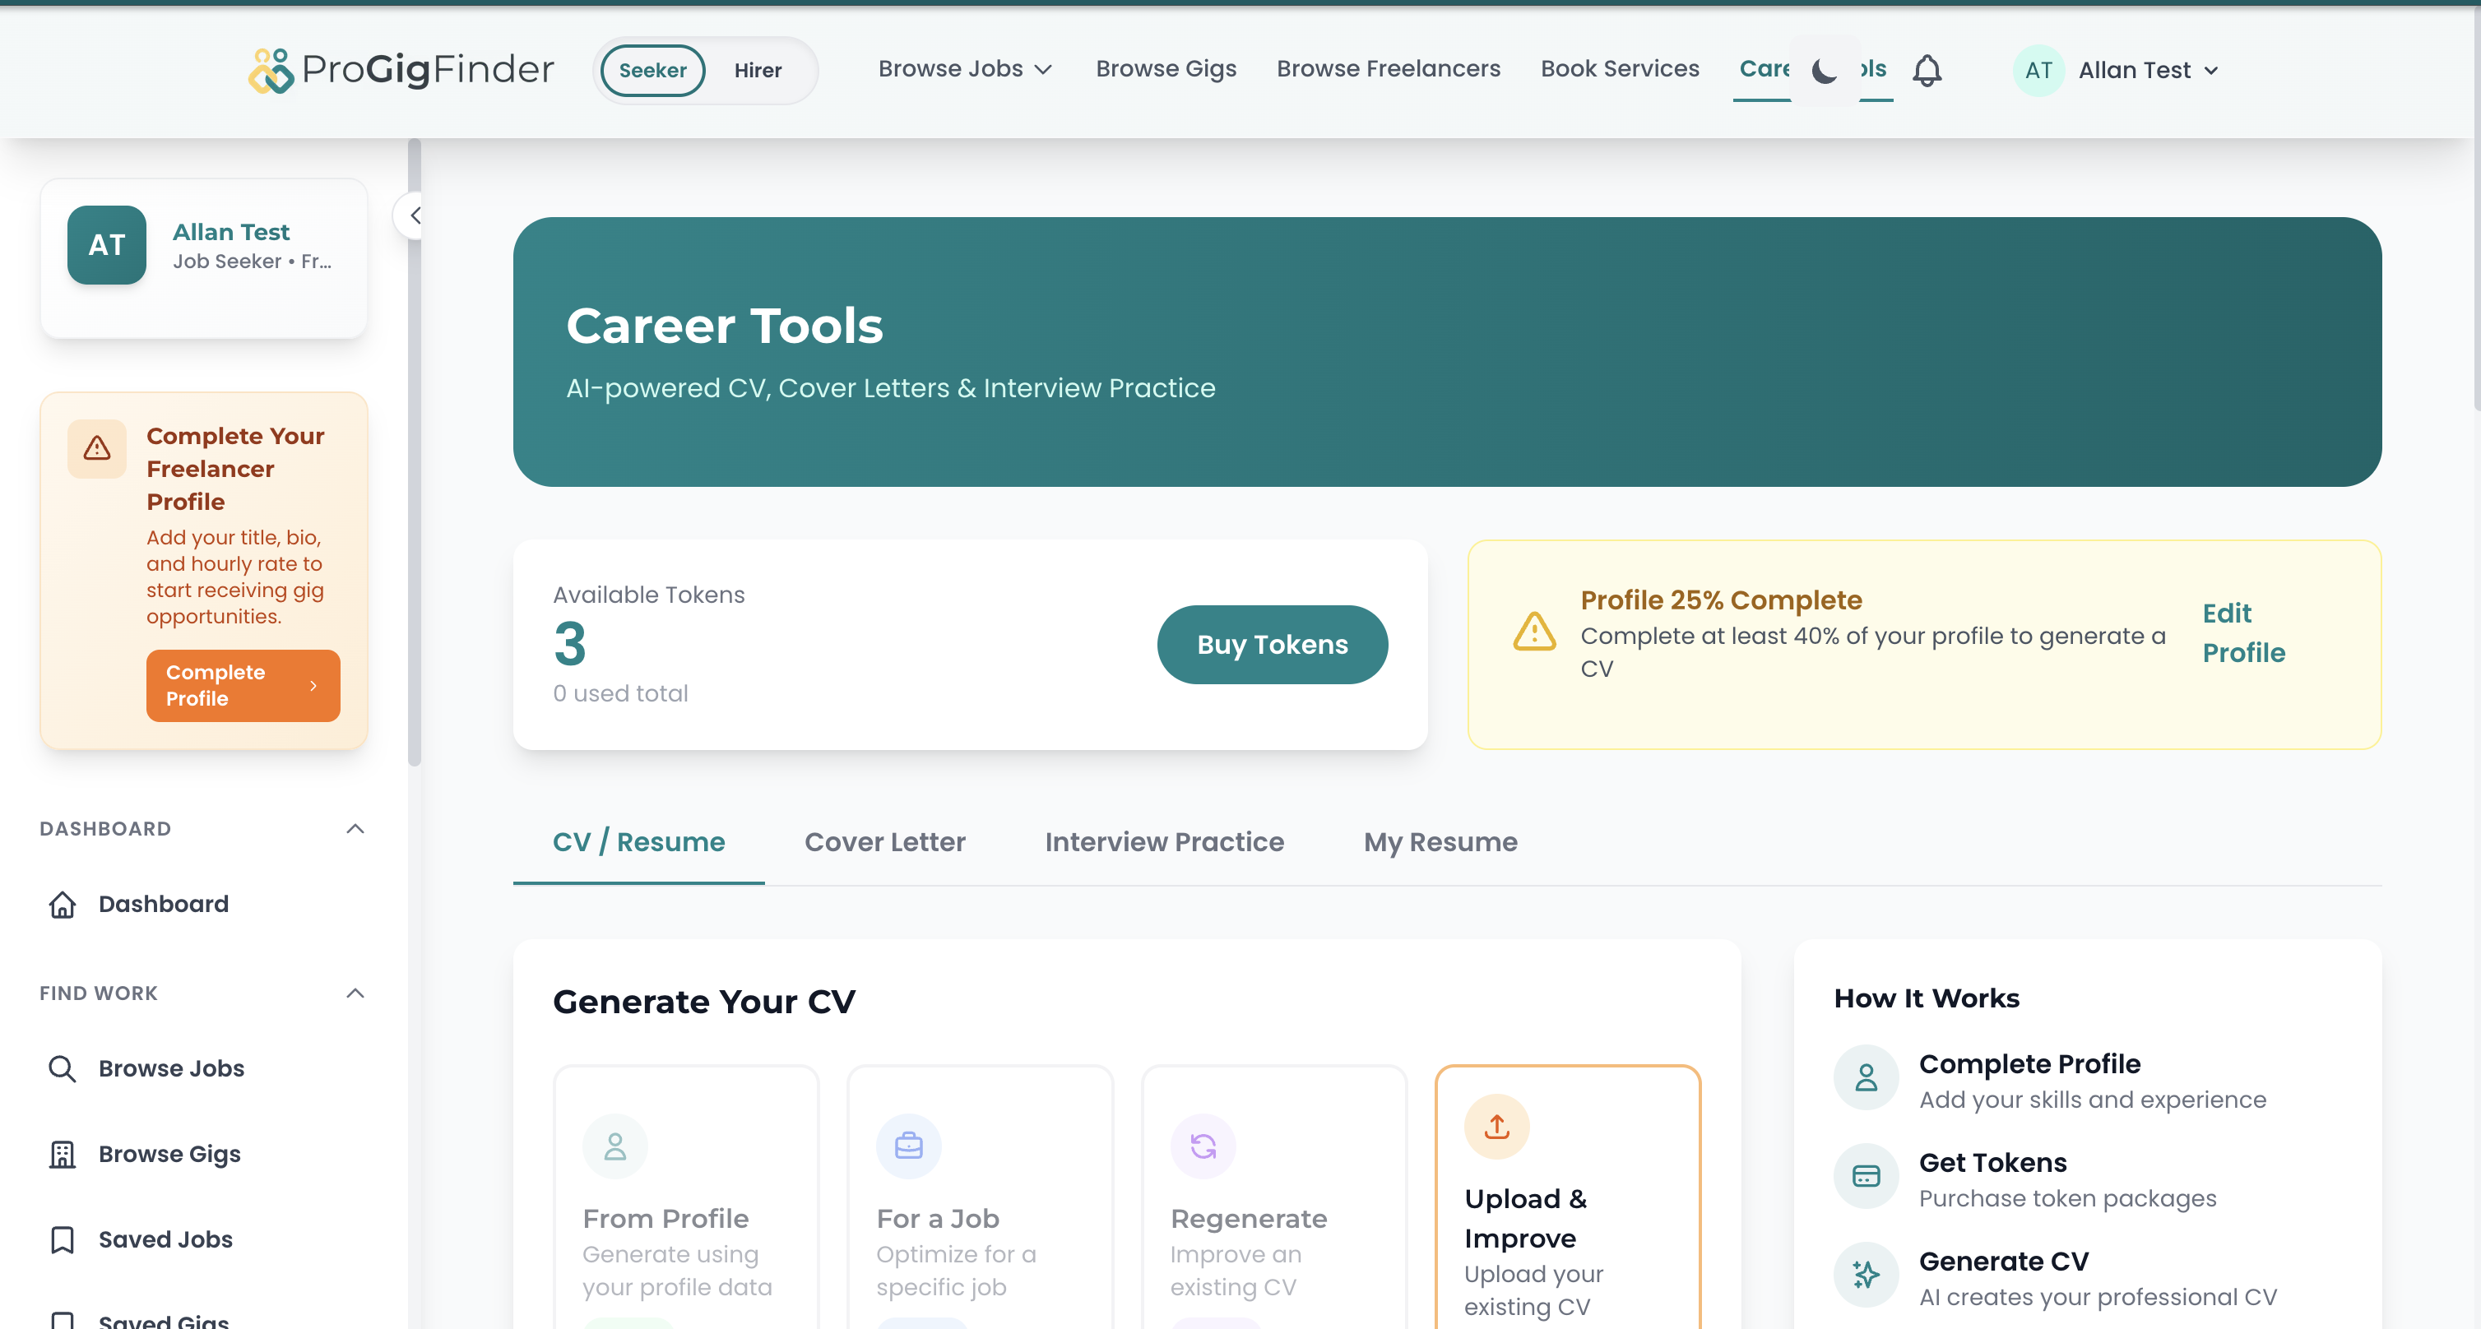
Task: Switch to Seeker mode
Action: pyautogui.click(x=652, y=70)
